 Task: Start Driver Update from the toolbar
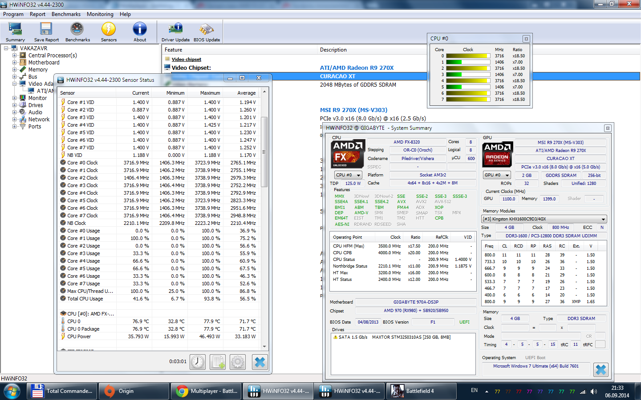point(175,32)
